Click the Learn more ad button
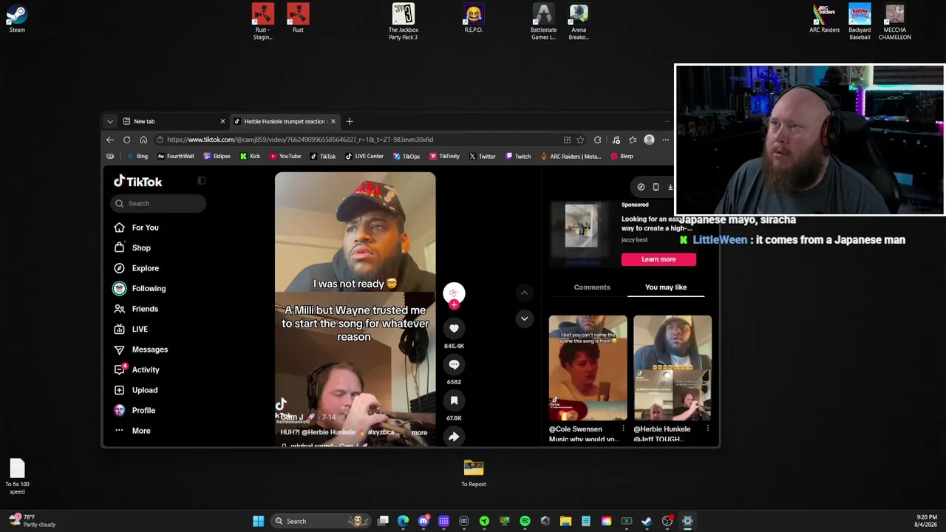Image resolution: width=946 pixels, height=532 pixels. point(659,259)
